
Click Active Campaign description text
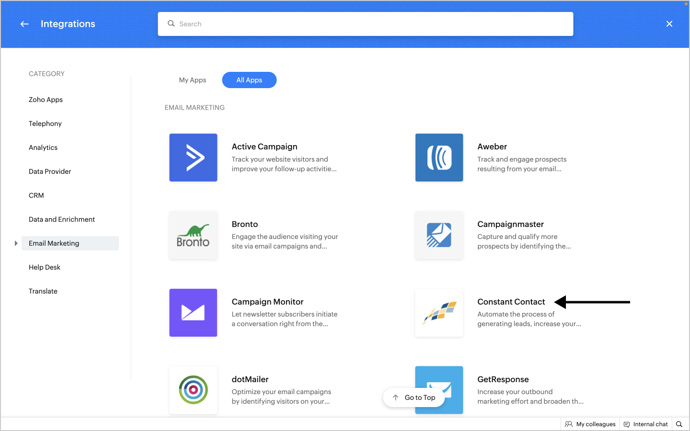284,164
